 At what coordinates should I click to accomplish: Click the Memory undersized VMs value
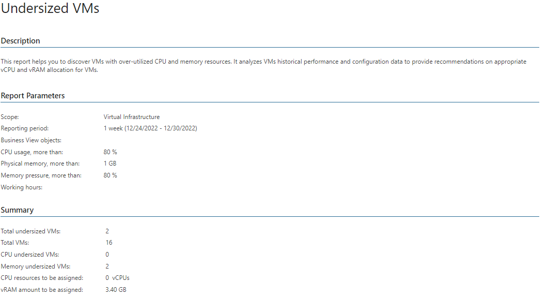point(107,266)
